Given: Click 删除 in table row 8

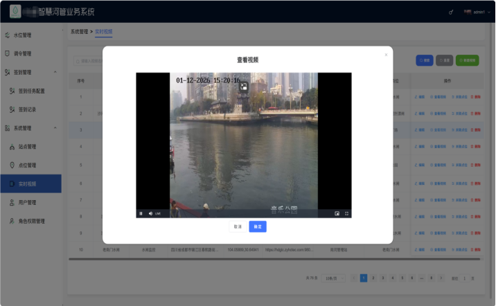Looking at the screenshot, I should (x=475, y=217).
